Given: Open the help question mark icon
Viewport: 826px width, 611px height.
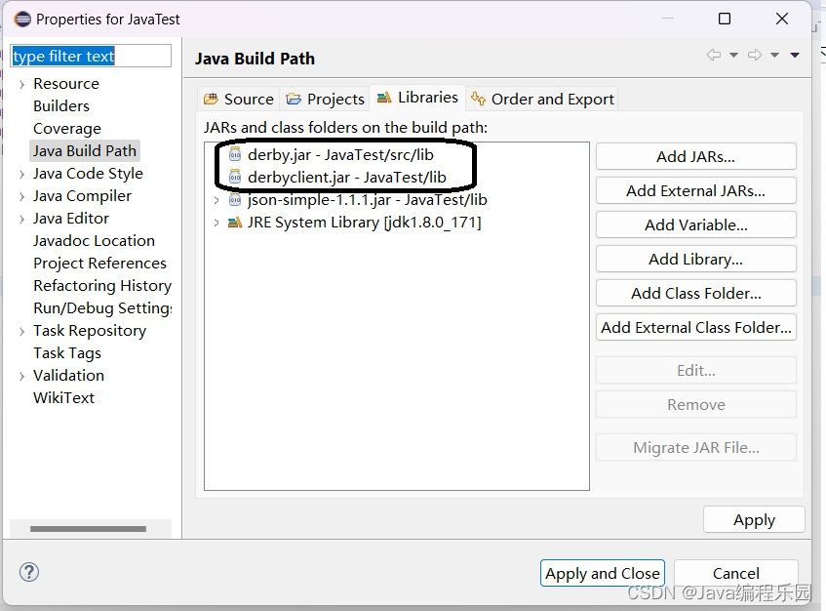Looking at the screenshot, I should (29, 572).
